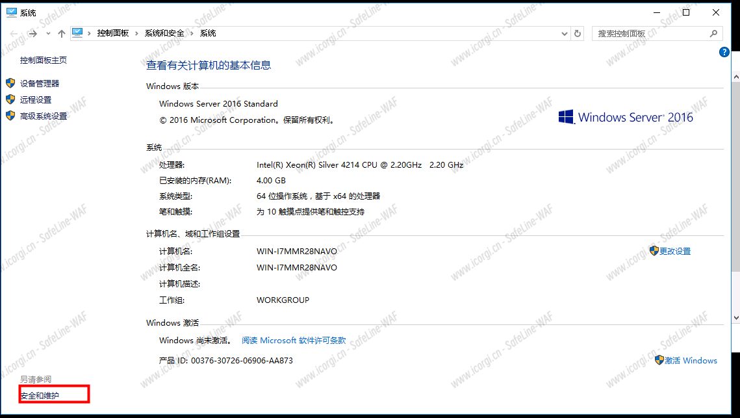Viewport: 740px width, 418px height.
Task: Click the product ID 00376-30726-06906-AA873
Action: coord(242,361)
